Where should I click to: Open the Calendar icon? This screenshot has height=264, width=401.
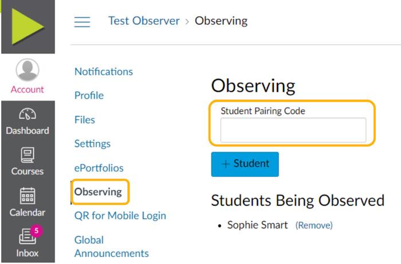pyautogui.click(x=27, y=196)
